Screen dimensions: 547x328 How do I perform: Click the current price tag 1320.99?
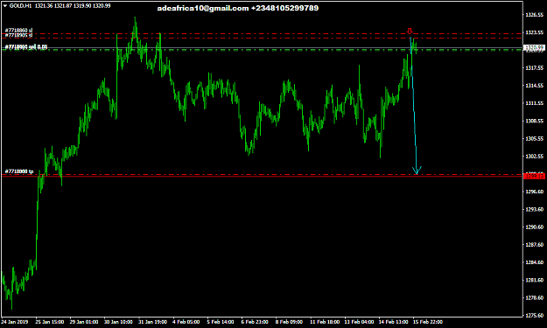535,47
